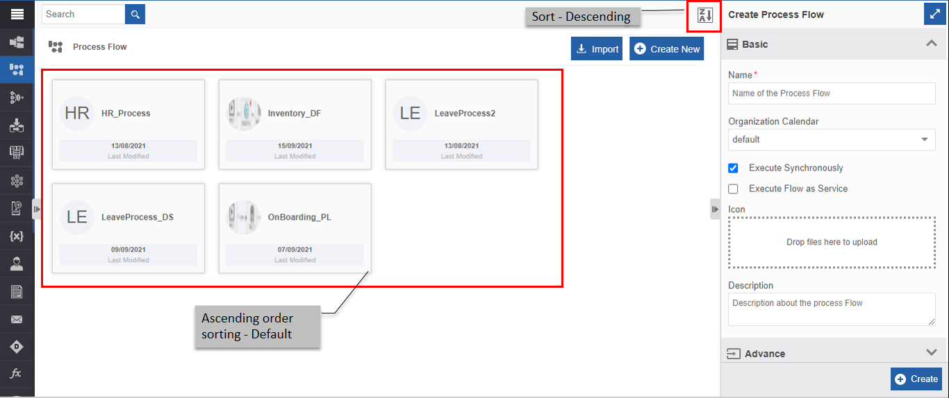Click the search magnifier button
The image size is (949, 398).
[x=135, y=14]
